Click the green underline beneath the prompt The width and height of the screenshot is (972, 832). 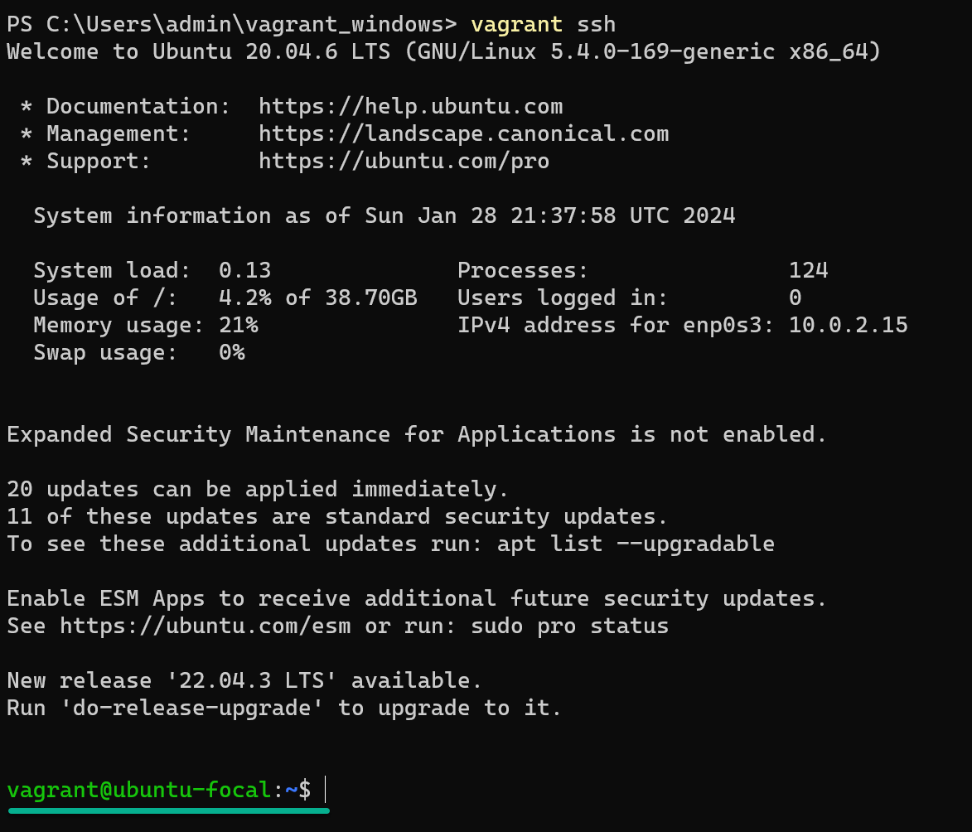click(x=168, y=810)
